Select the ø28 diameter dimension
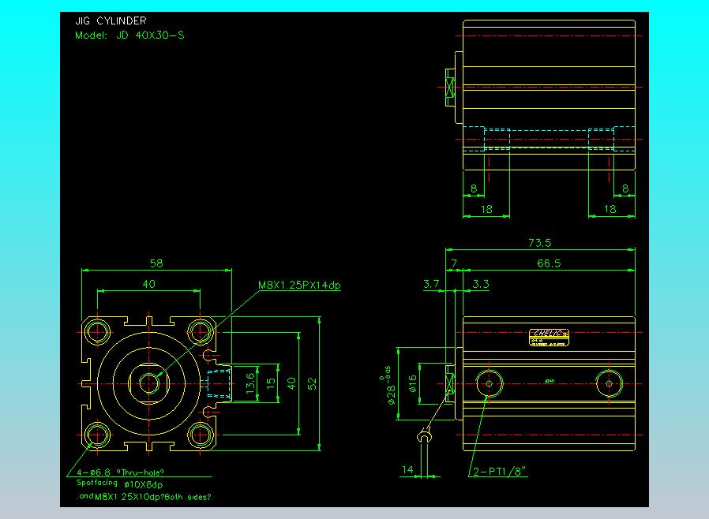Viewport: 709px width, 519px height. (x=389, y=384)
